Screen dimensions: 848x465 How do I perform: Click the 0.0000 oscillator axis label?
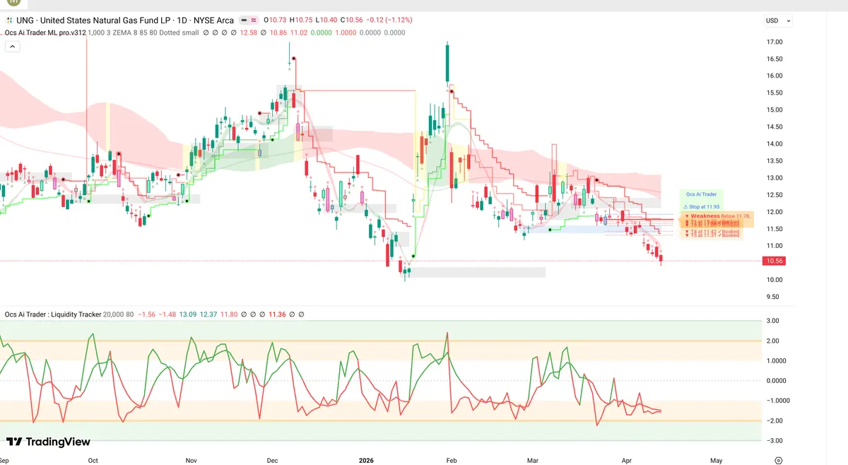coord(776,381)
